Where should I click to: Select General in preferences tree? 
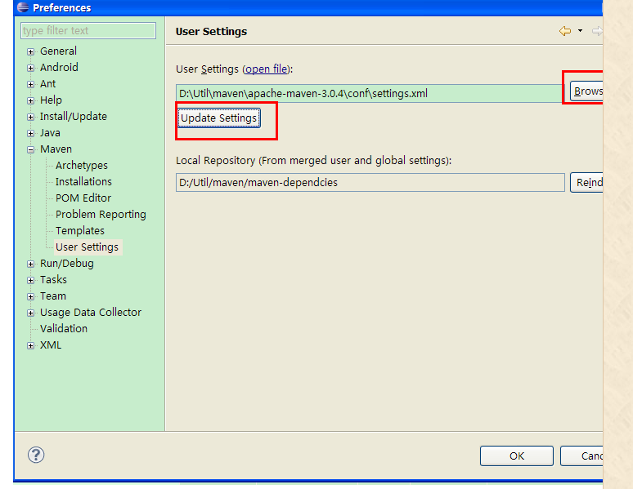point(58,51)
